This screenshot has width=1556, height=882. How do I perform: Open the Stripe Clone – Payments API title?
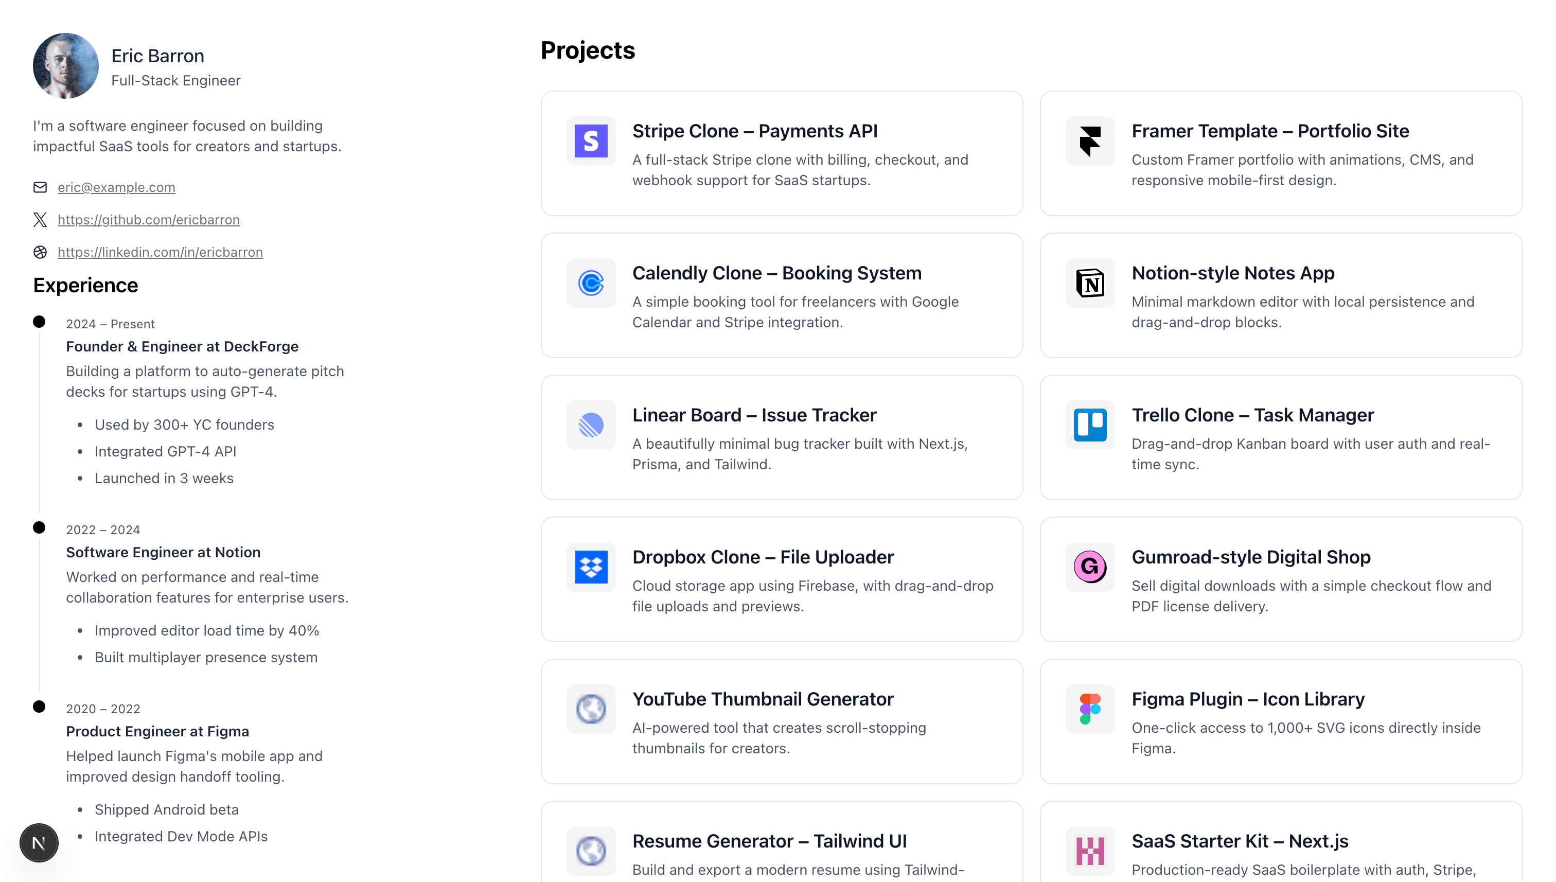click(x=755, y=131)
